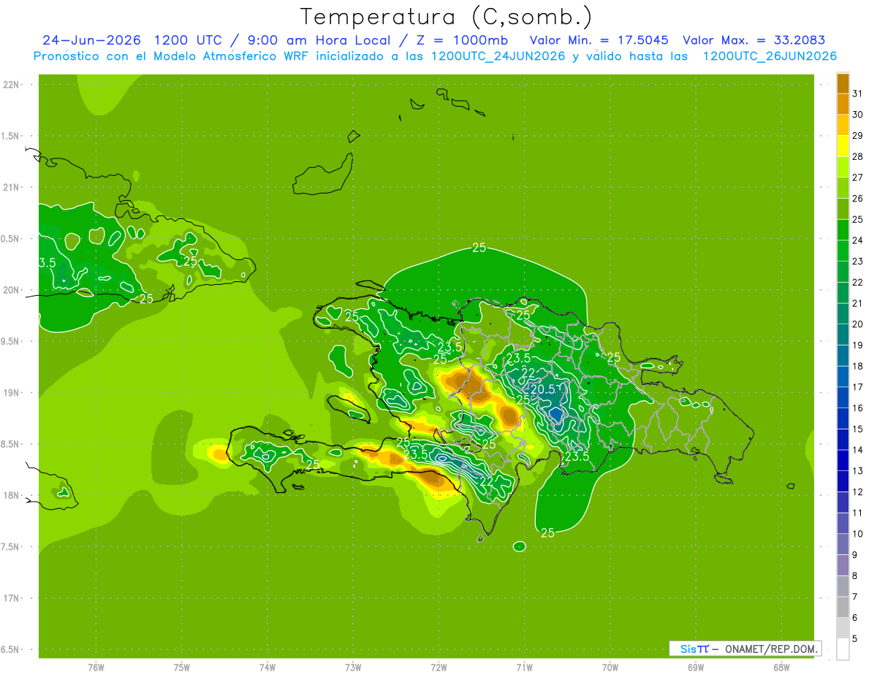877x677 pixels.
Task: Click the "20" label on the color scale
Action: pos(858,324)
